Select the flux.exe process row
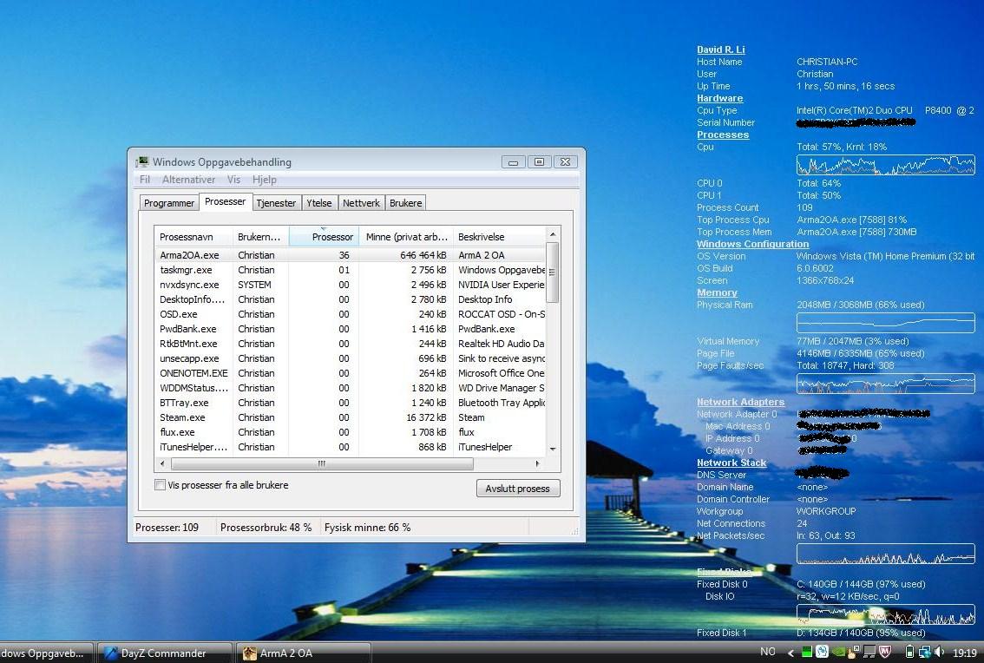984x663 pixels. [351, 432]
